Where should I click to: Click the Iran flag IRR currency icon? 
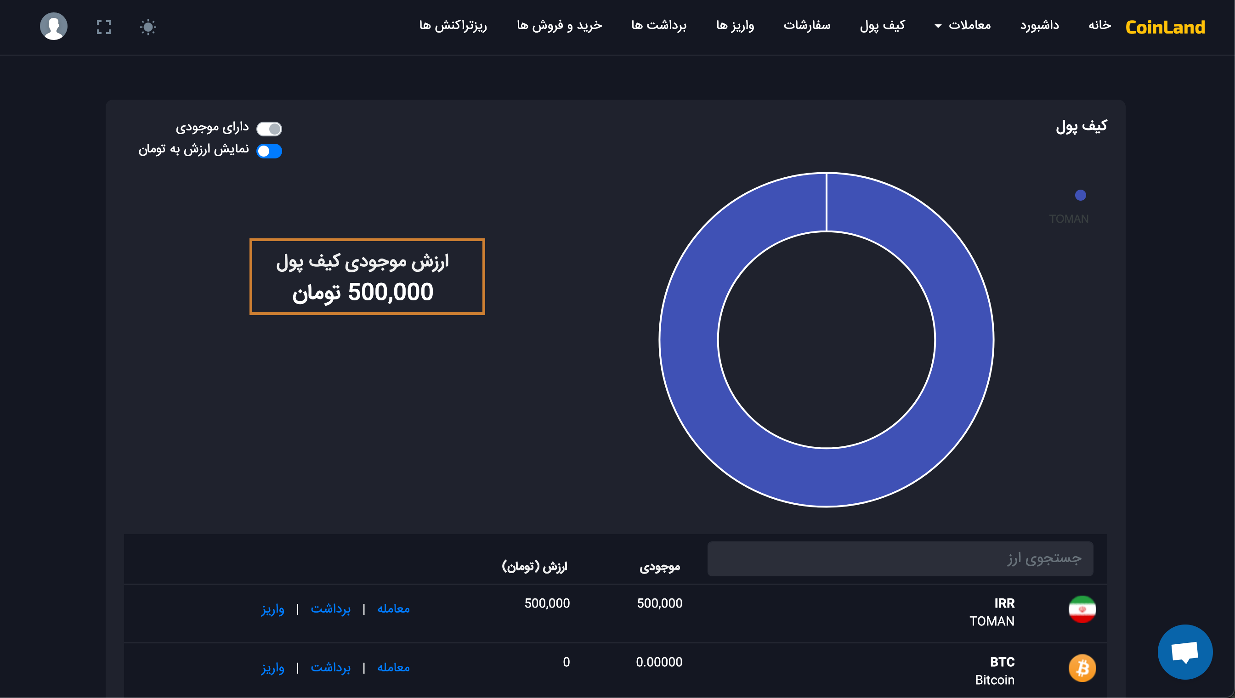pos(1082,609)
